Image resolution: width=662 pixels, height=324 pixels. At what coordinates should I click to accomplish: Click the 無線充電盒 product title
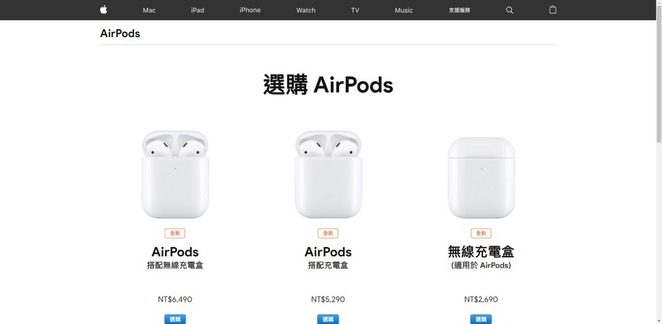click(x=481, y=252)
